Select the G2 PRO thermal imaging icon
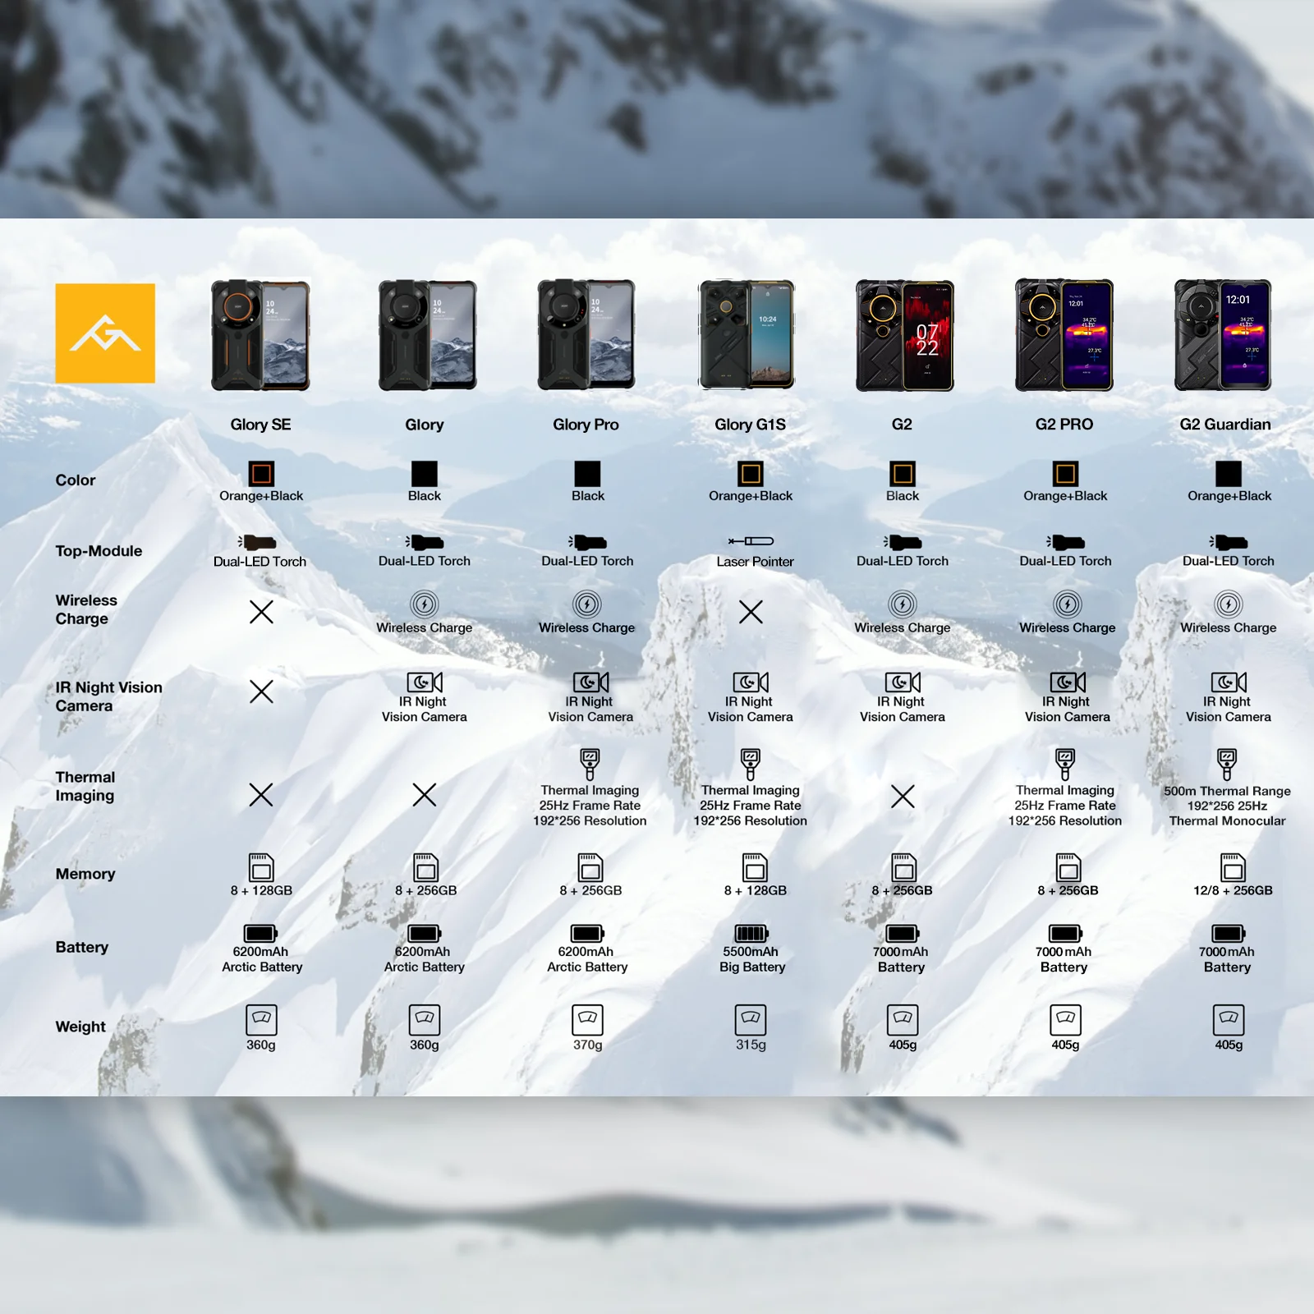The width and height of the screenshot is (1314, 1314). 1065,764
